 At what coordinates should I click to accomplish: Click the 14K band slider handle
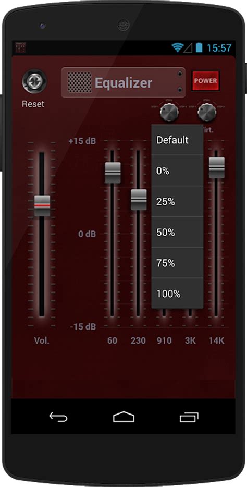pos(216,168)
